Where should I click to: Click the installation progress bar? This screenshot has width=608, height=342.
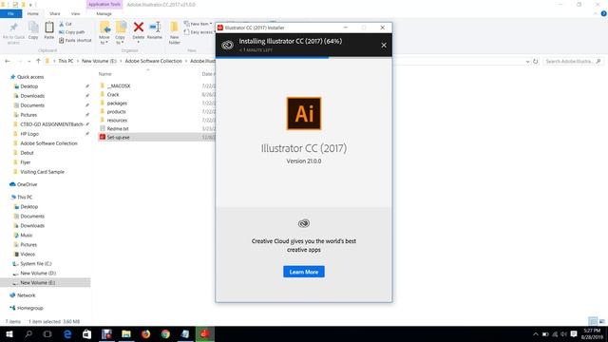point(304,57)
